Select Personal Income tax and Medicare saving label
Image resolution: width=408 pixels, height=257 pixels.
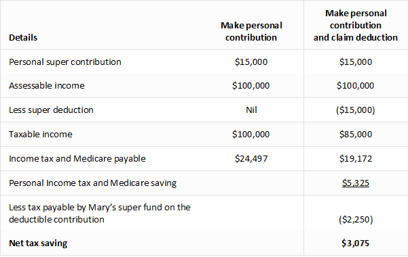(x=92, y=183)
